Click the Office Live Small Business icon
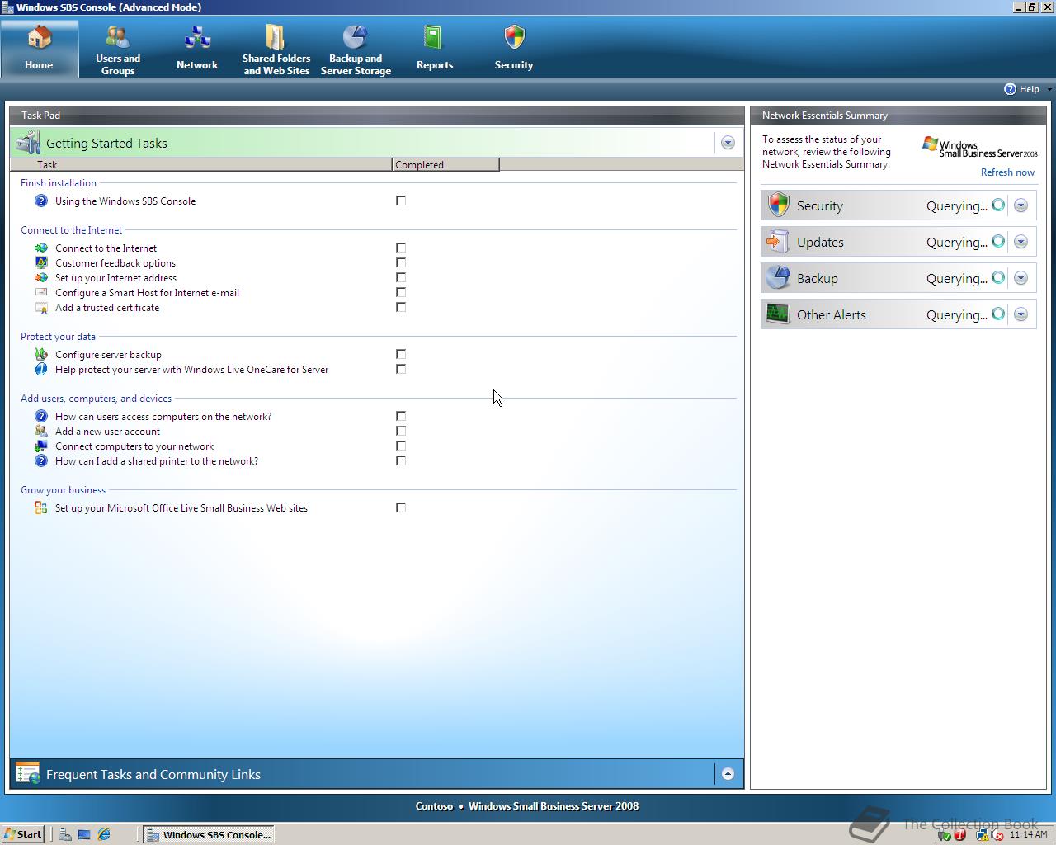 tap(41, 507)
